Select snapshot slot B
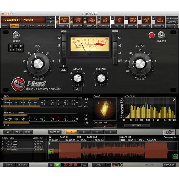This screenshot has height=179, width=179. 84,132
